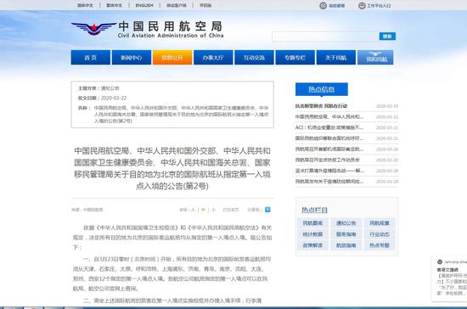Click into the site search input field
This screenshot has width=467, height=309.
point(324,37)
